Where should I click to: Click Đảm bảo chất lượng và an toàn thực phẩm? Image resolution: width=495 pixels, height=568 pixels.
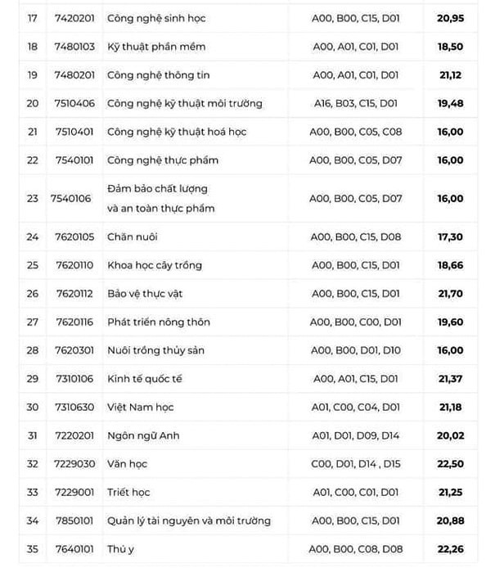point(160,198)
